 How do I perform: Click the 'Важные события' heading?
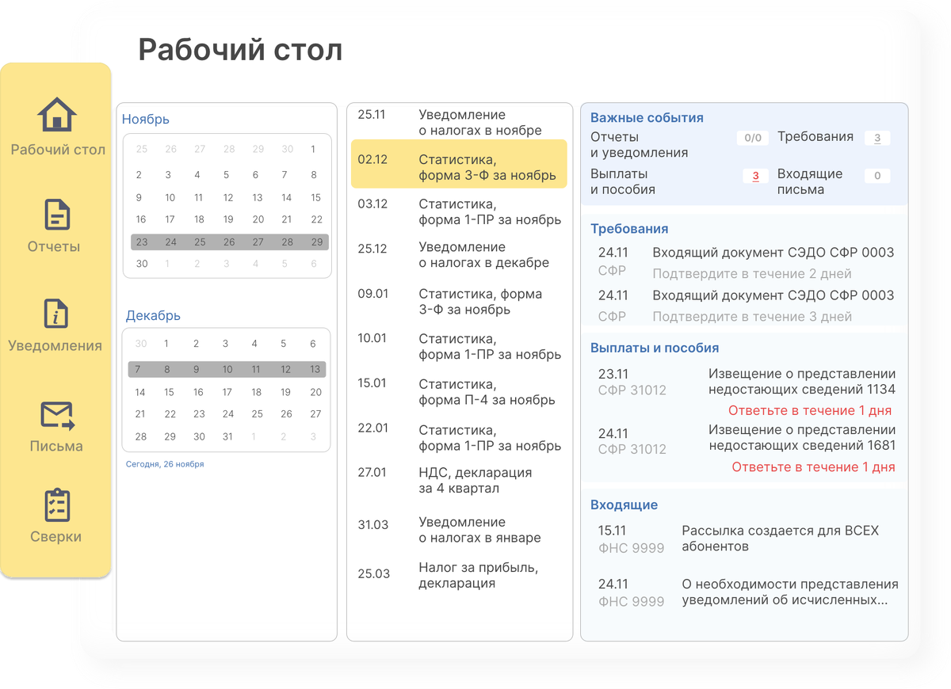tap(647, 118)
